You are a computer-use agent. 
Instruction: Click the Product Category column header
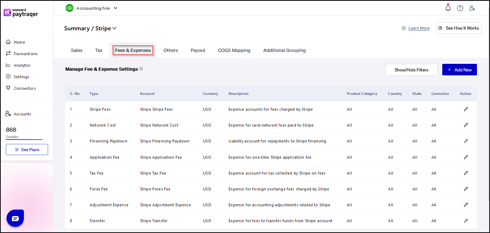coord(362,93)
